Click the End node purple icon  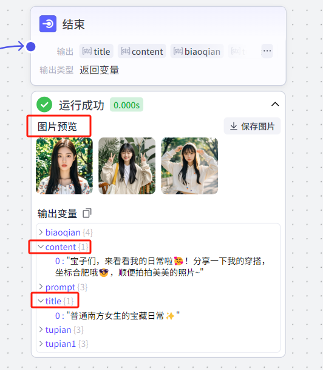click(48, 24)
